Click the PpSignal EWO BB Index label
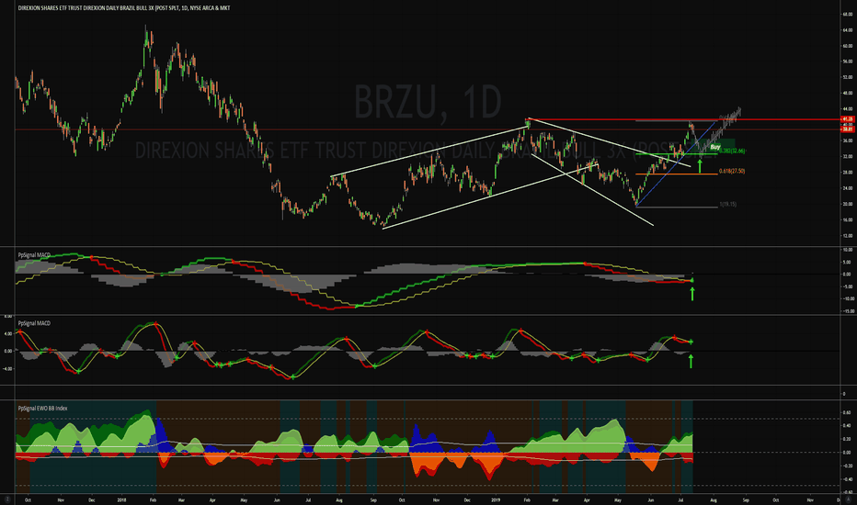This screenshot has height=505, width=857. pyautogui.click(x=42, y=409)
